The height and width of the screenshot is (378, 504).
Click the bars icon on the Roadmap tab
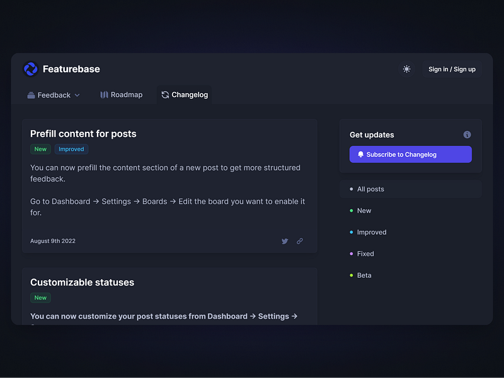tap(103, 94)
